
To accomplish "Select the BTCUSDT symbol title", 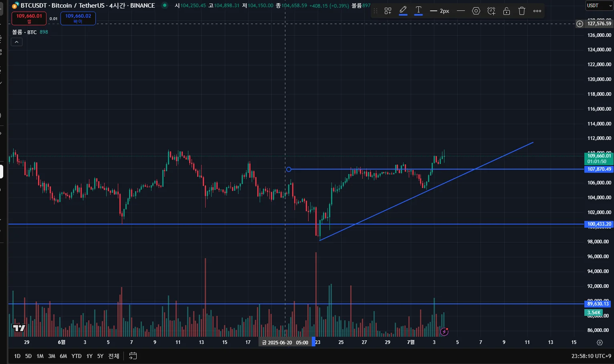I will [x=87, y=6].
